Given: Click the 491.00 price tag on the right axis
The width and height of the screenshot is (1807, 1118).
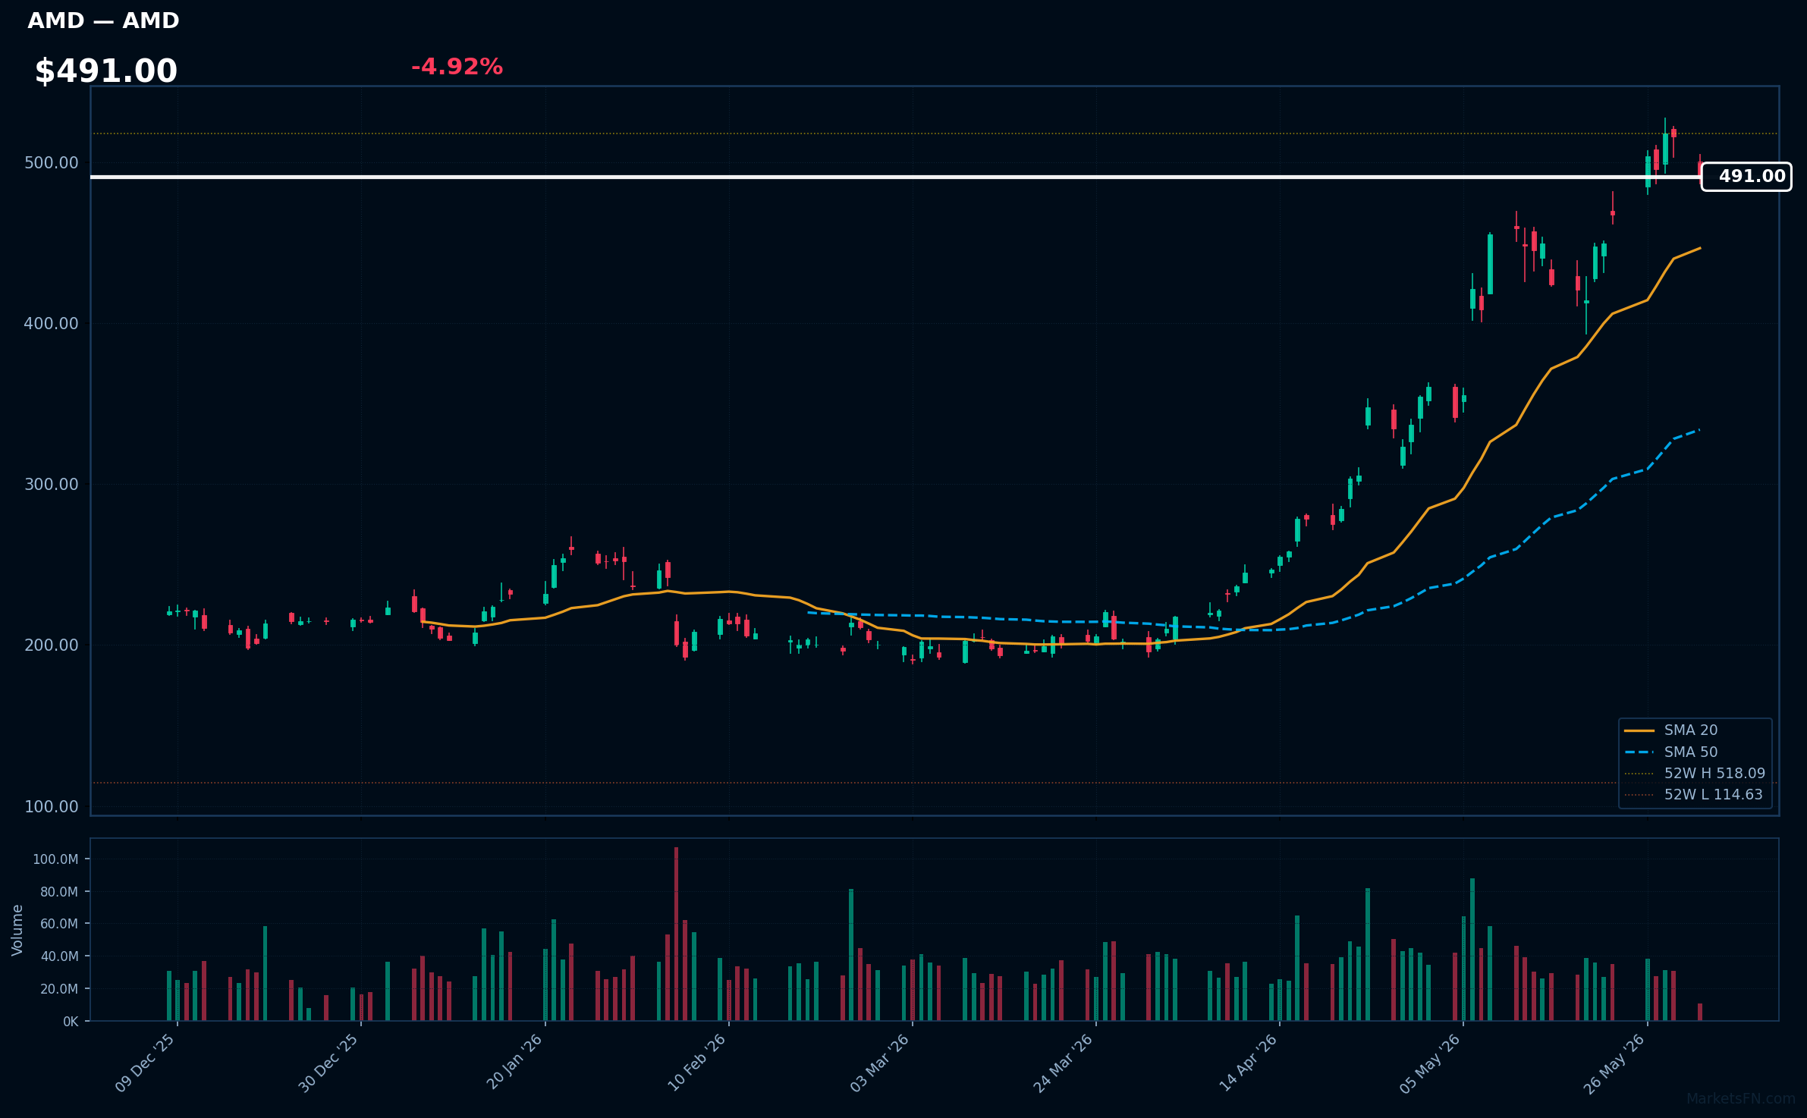Looking at the screenshot, I should 1746,177.
